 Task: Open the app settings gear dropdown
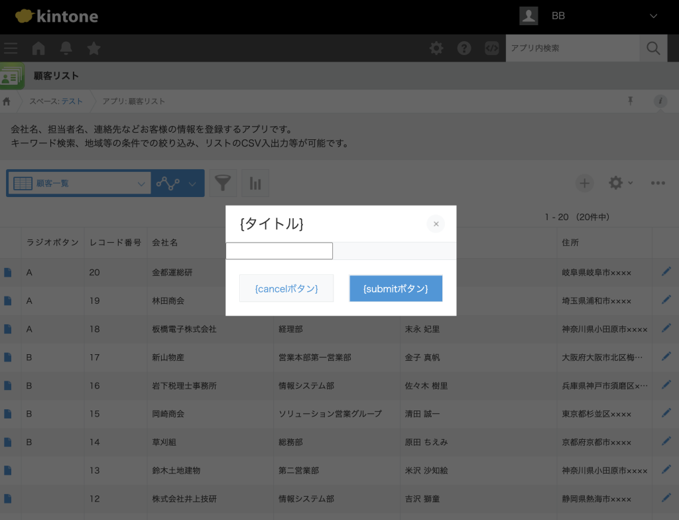coord(620,183)
